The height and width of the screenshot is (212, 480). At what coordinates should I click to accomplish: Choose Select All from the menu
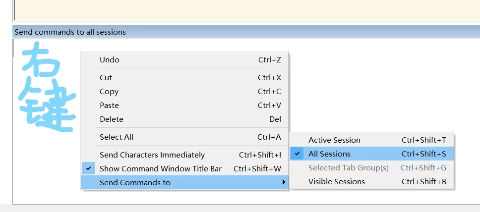point(117,137)
